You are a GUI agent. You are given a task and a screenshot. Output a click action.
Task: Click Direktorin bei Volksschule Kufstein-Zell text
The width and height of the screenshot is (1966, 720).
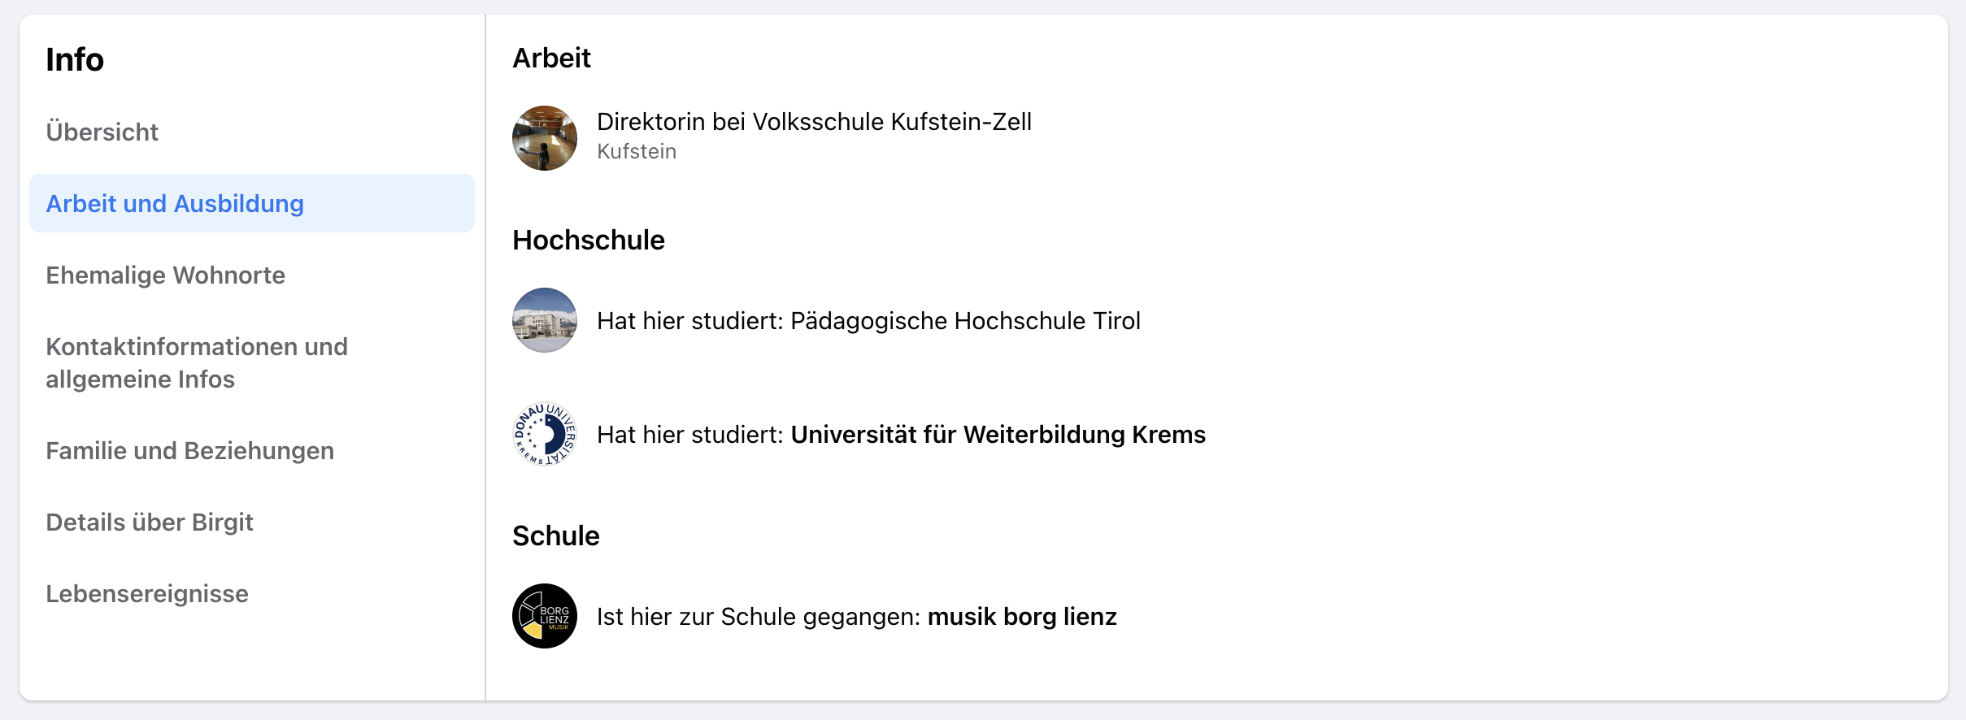tap(814, 121)
